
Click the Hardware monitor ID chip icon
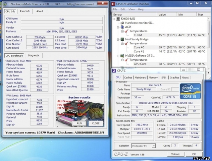point(122,23)
